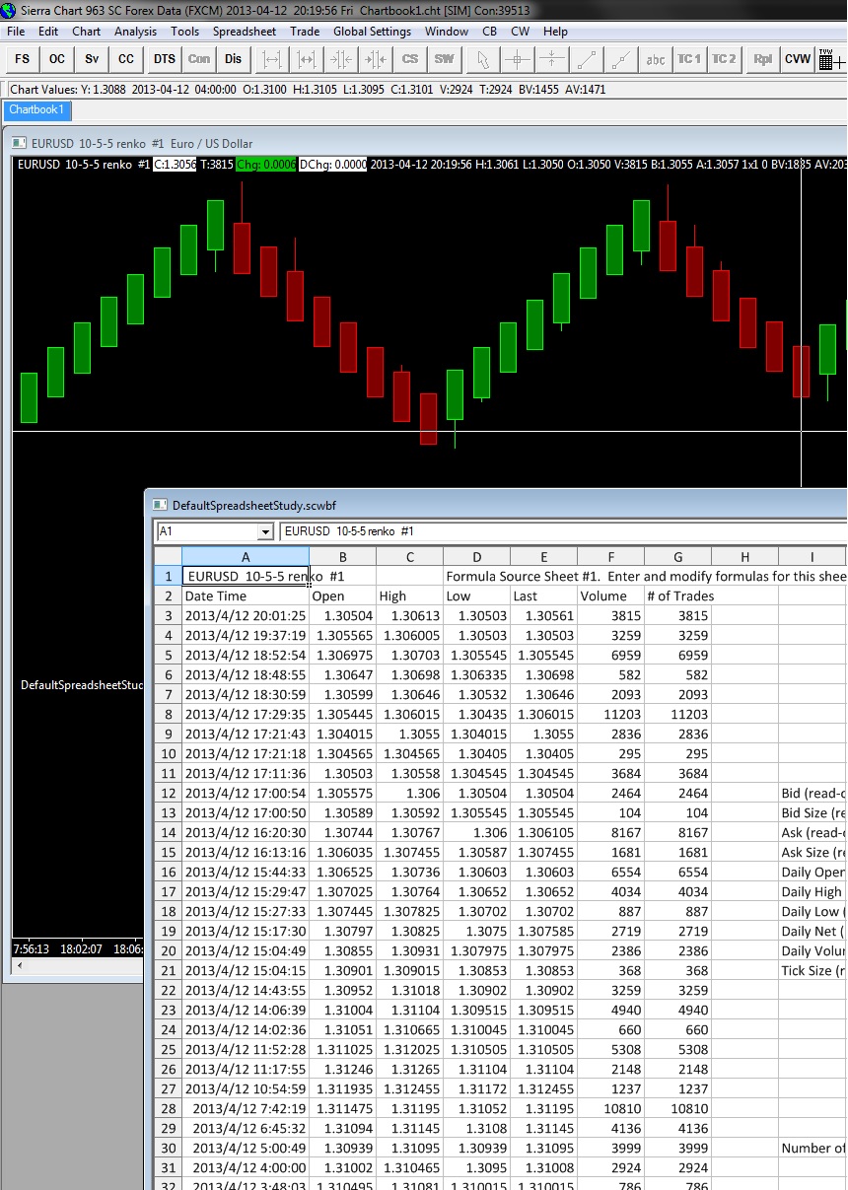848x1190 pixels.
Task: Open the cell name box dropdown
Action: 264,532
